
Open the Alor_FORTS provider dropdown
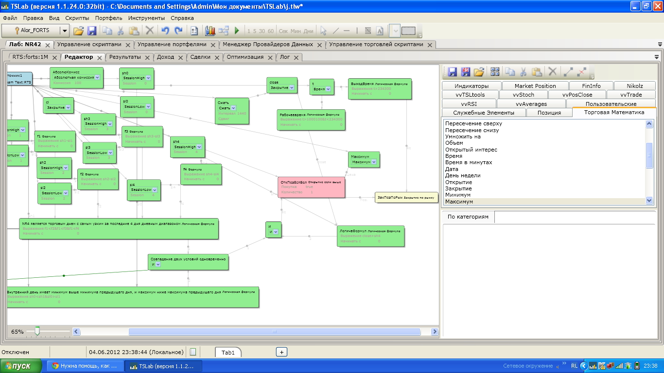point(64,31)
